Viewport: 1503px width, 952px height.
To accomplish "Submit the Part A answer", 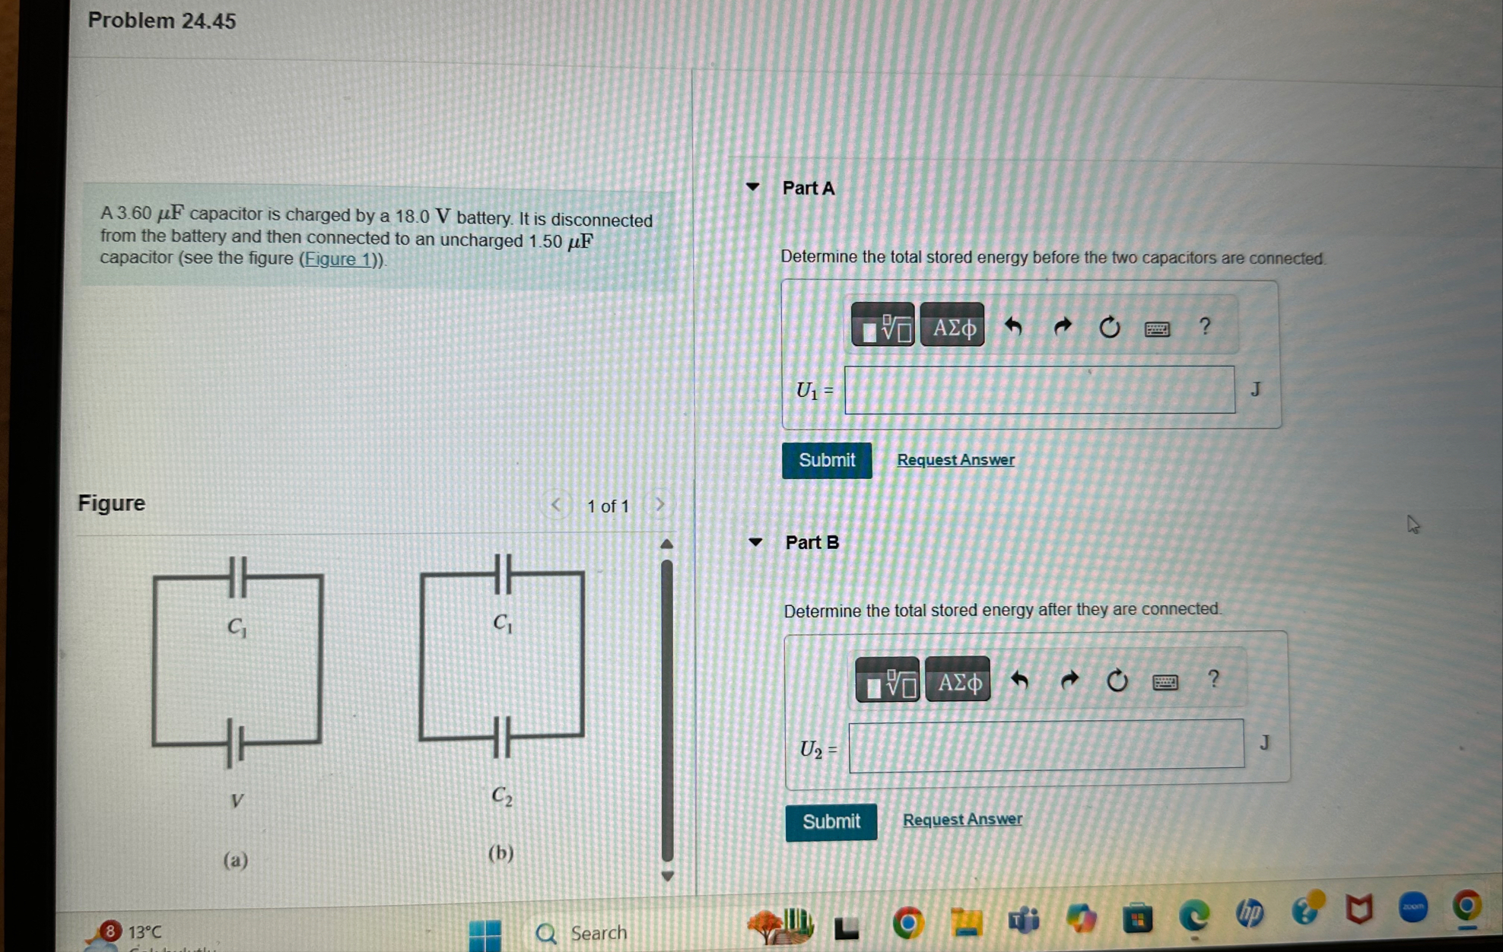I will [x=827, y=460].
